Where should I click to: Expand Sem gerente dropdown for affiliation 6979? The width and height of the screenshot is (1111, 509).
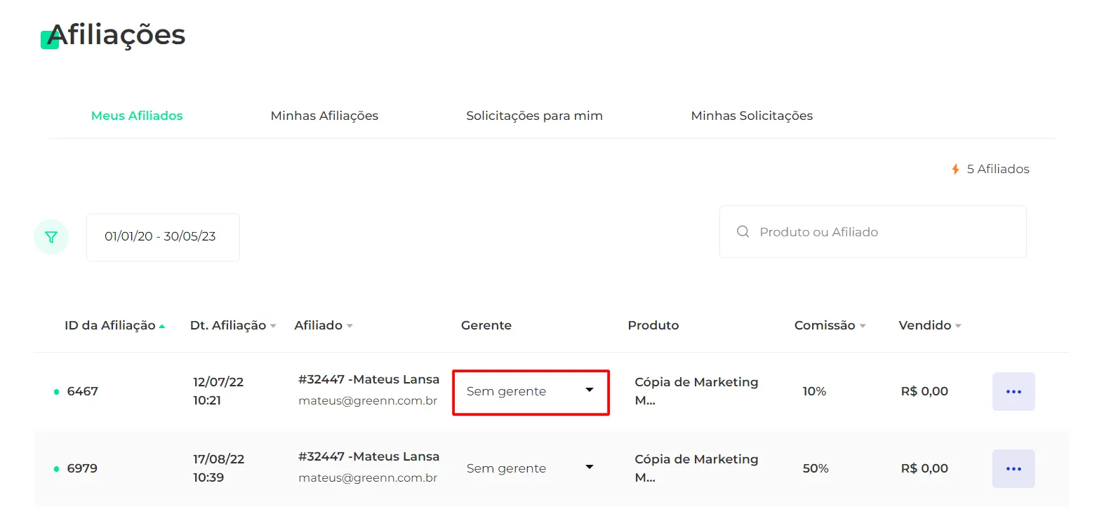coord(531,468)
